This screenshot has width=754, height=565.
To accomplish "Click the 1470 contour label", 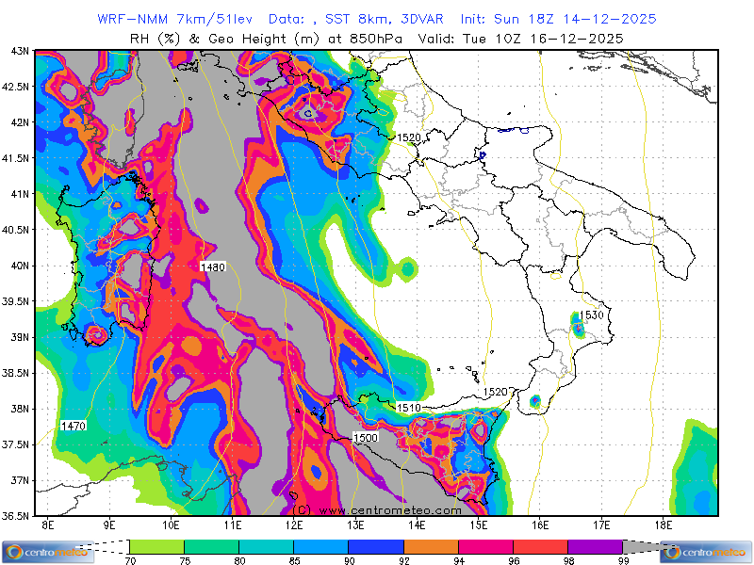I will pyautogui.click(x=74, y=427).
